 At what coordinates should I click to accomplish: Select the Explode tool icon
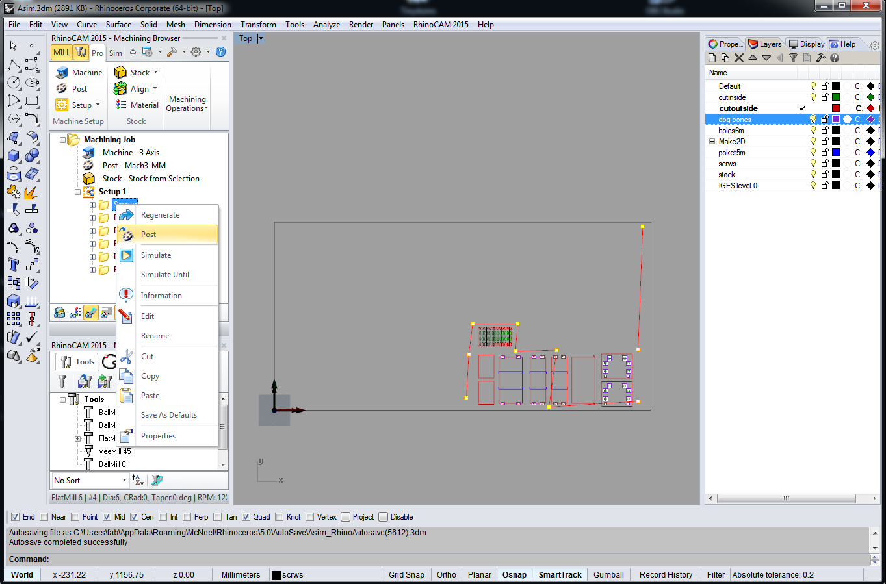click(x=32, y=192)
